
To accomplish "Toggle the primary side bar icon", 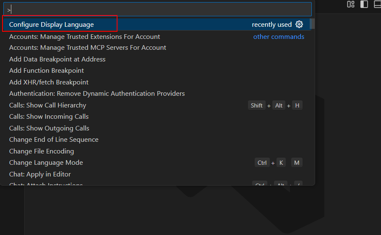I will [364, 5].
